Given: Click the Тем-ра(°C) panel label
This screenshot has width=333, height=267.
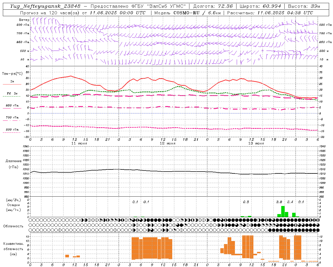Looking at the screenshot, I should click(12, 74).
